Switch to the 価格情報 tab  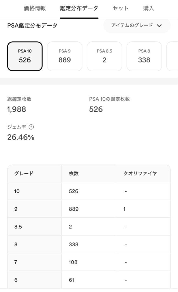pyautogui.click(x=35, y=8)
